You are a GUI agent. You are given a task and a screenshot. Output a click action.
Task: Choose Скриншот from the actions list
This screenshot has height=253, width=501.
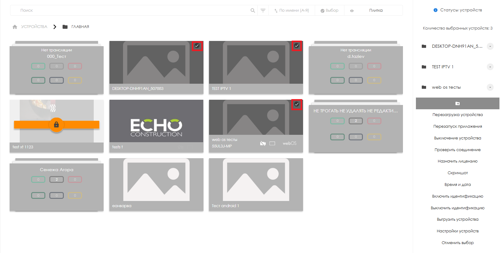pos(457,173)
